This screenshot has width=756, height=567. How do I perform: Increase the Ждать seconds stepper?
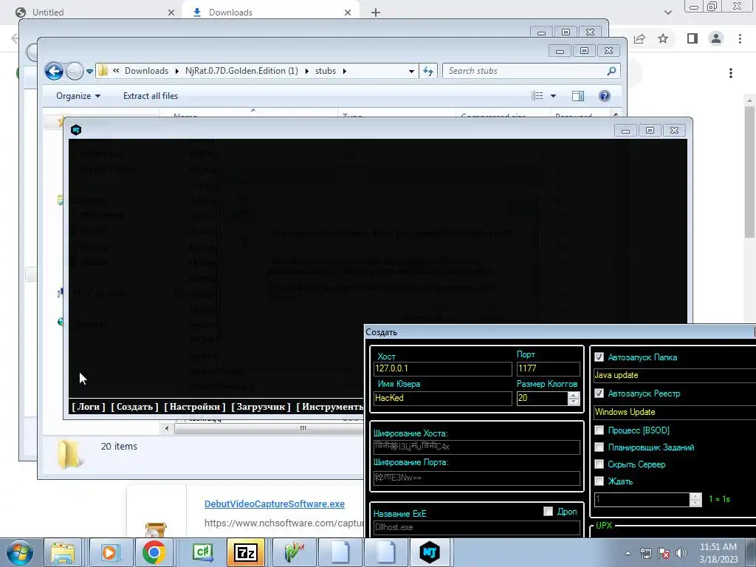695,496
